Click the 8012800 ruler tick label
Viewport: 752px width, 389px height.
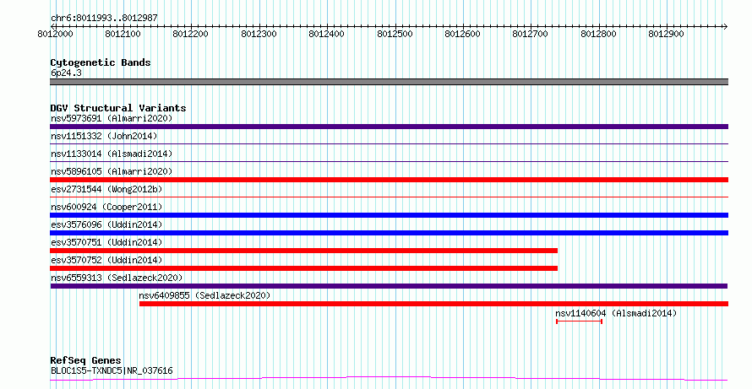[598, 35]
